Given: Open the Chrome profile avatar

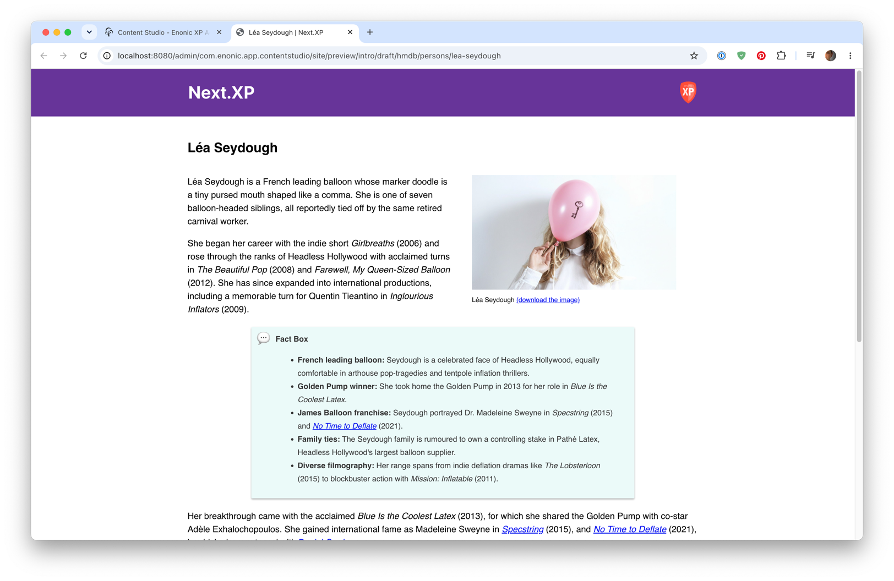Looking at the screenshot, I should tap(830, 56).
